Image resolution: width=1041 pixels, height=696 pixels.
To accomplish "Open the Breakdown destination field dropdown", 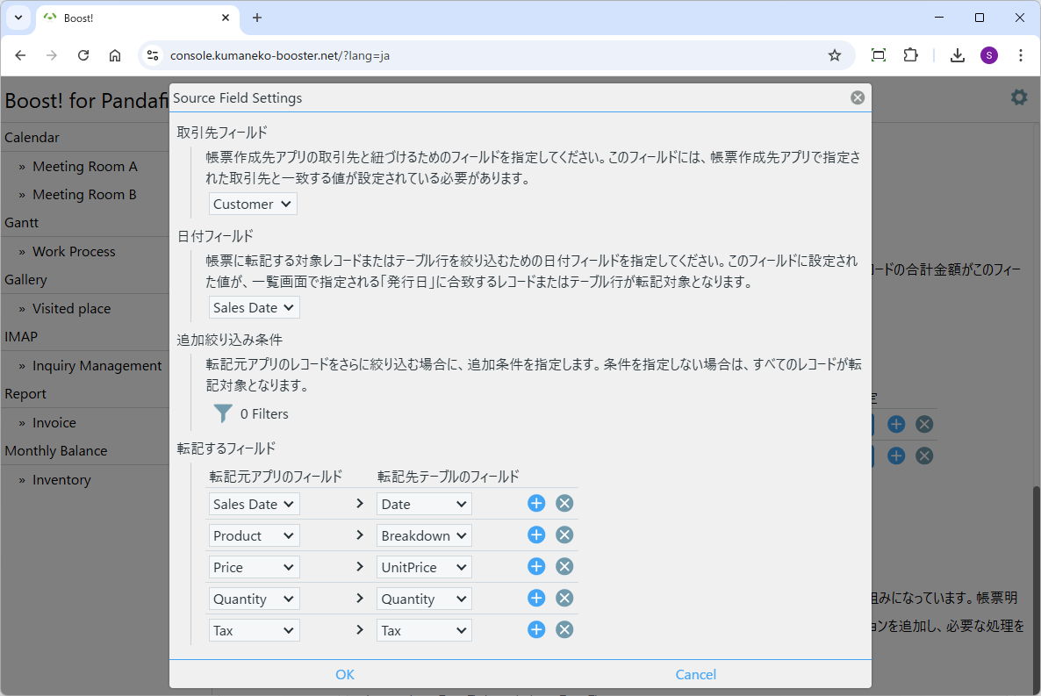I will coord(424,535).
